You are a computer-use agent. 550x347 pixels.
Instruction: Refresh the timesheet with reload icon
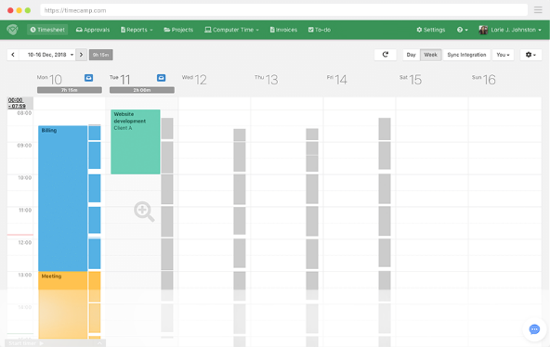click(x=386, y=55)
